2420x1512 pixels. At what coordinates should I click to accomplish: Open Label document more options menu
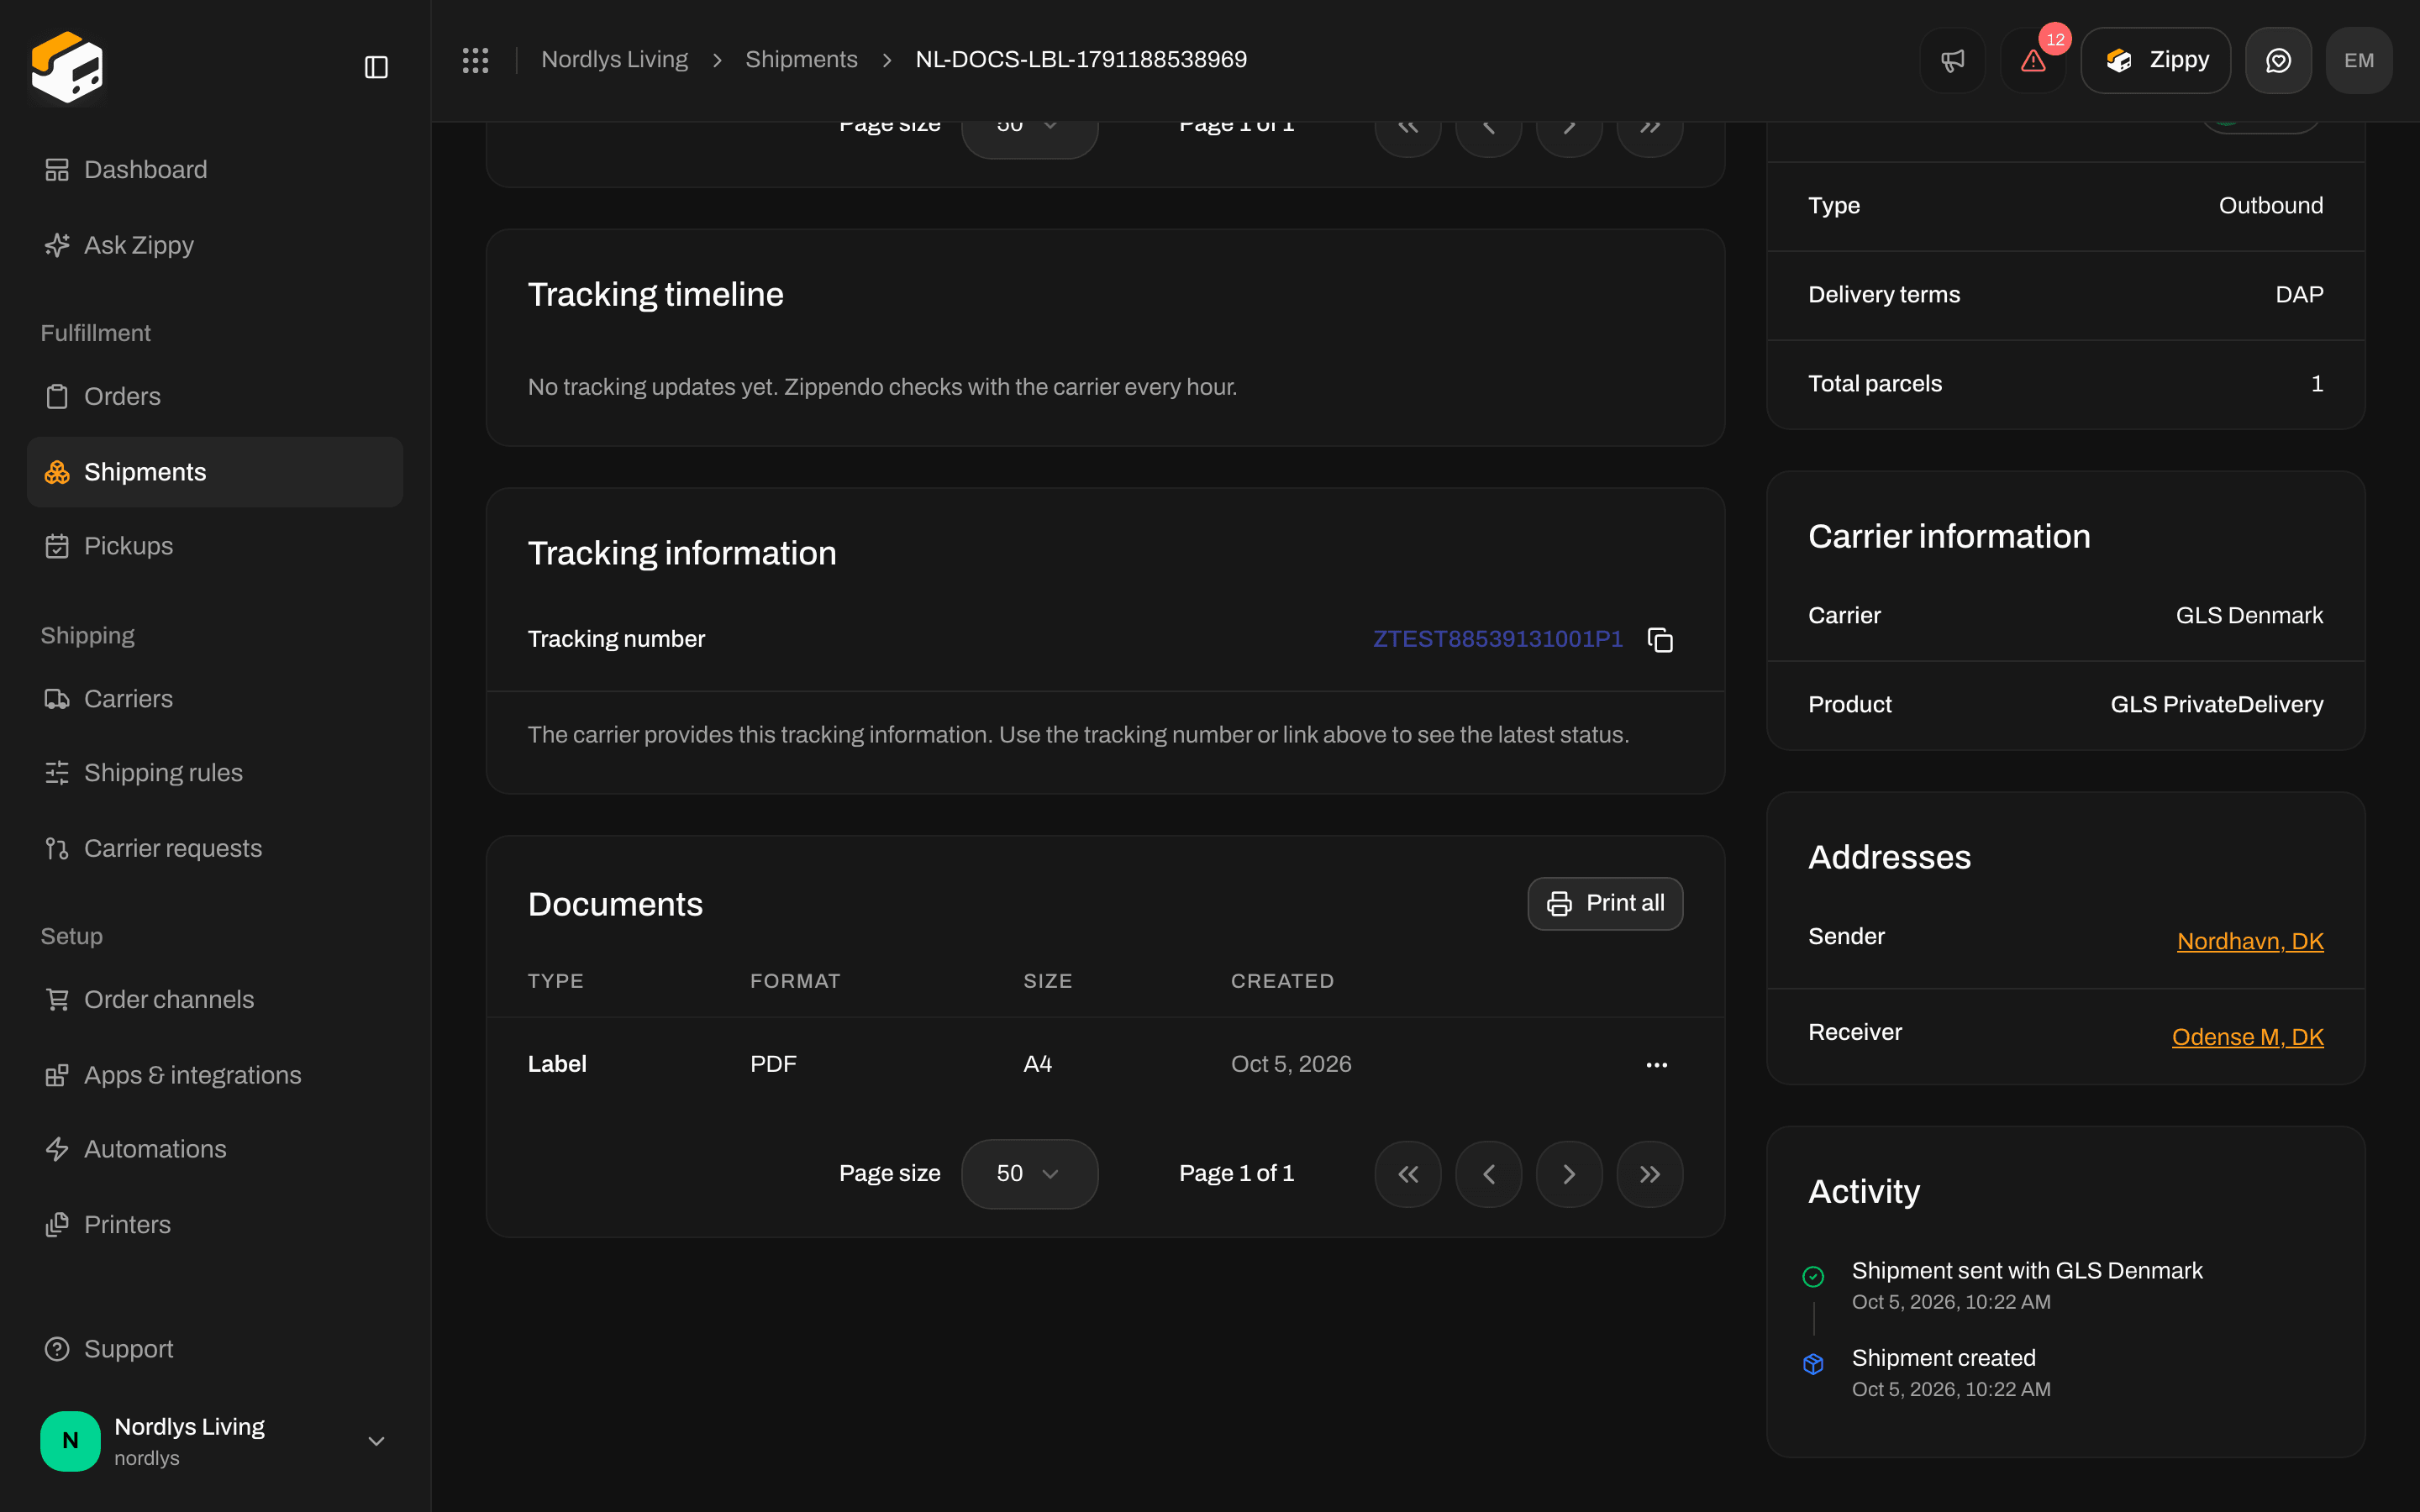coord(1656,1065)
